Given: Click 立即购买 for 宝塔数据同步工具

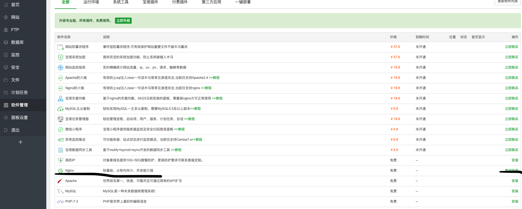Looking at the screenshot, I should coord(512,150).
